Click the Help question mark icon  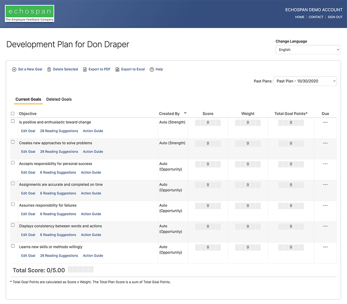point(152,69)
